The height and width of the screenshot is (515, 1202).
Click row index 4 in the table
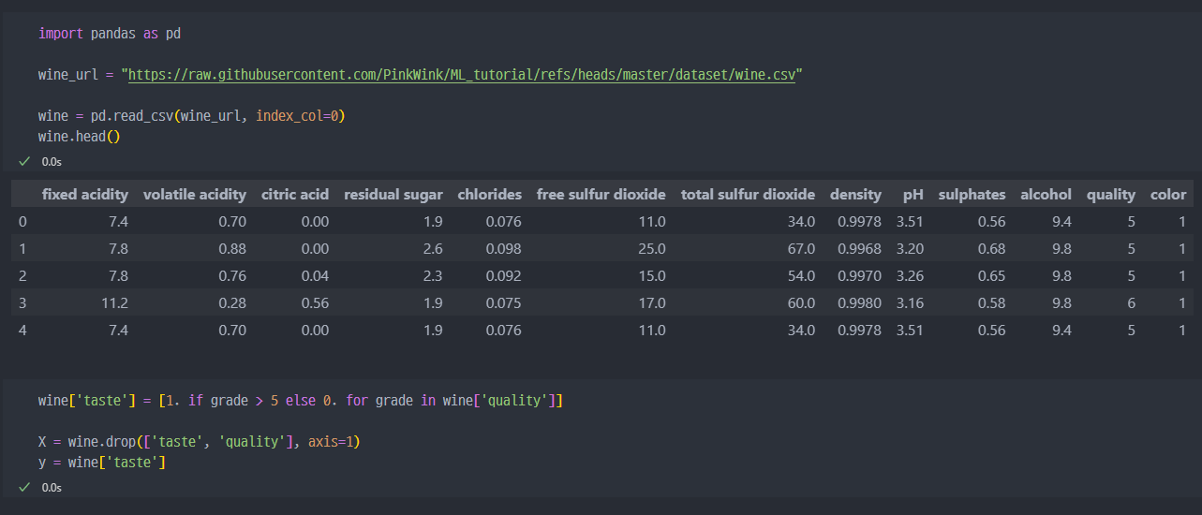(x=22, y=331)
